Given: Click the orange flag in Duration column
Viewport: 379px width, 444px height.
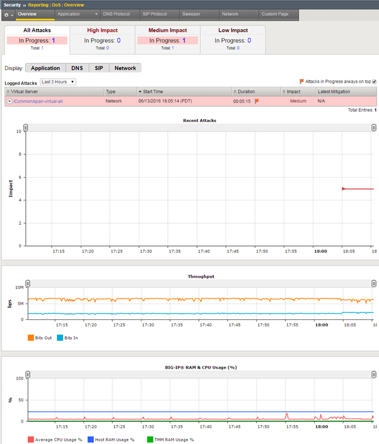Looking at the screenshot, I should click(x=257, y=101).
